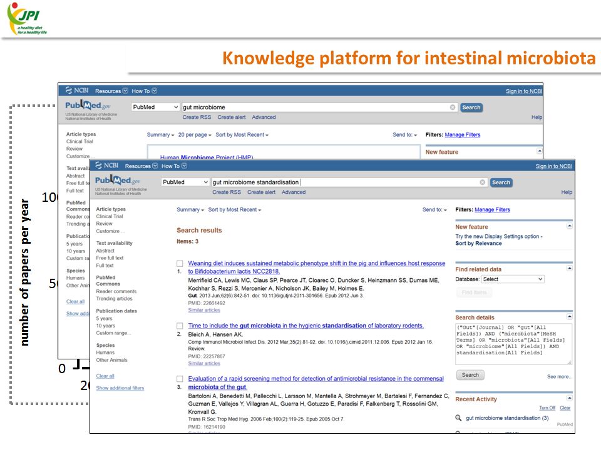The width and height of the screenshot is (601, 450).
Task: Open 20 per page dropdown in back window
Action: tap(195, 135)
